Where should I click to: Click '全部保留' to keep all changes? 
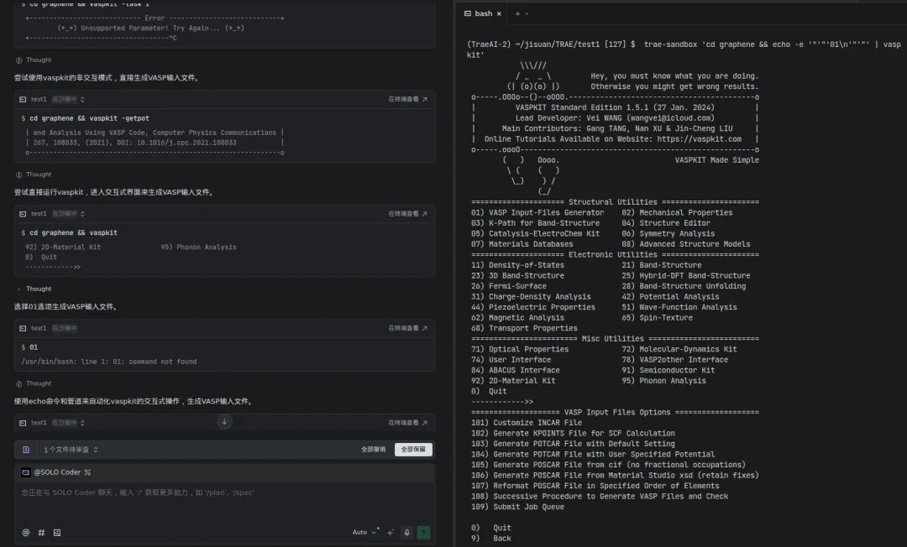413,450
